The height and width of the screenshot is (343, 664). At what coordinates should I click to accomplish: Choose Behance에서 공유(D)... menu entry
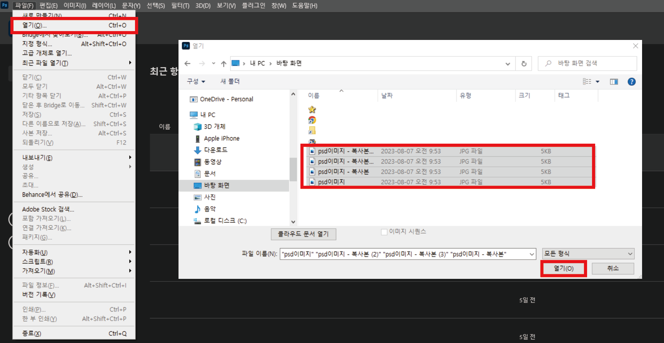(x=74, y=195)
